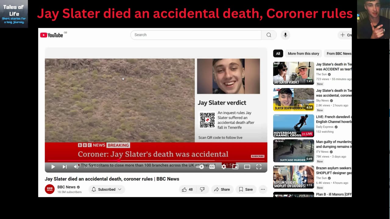390x219 pixels.
Task: Activate voice search microphone
Action: [x=285, y=35]
